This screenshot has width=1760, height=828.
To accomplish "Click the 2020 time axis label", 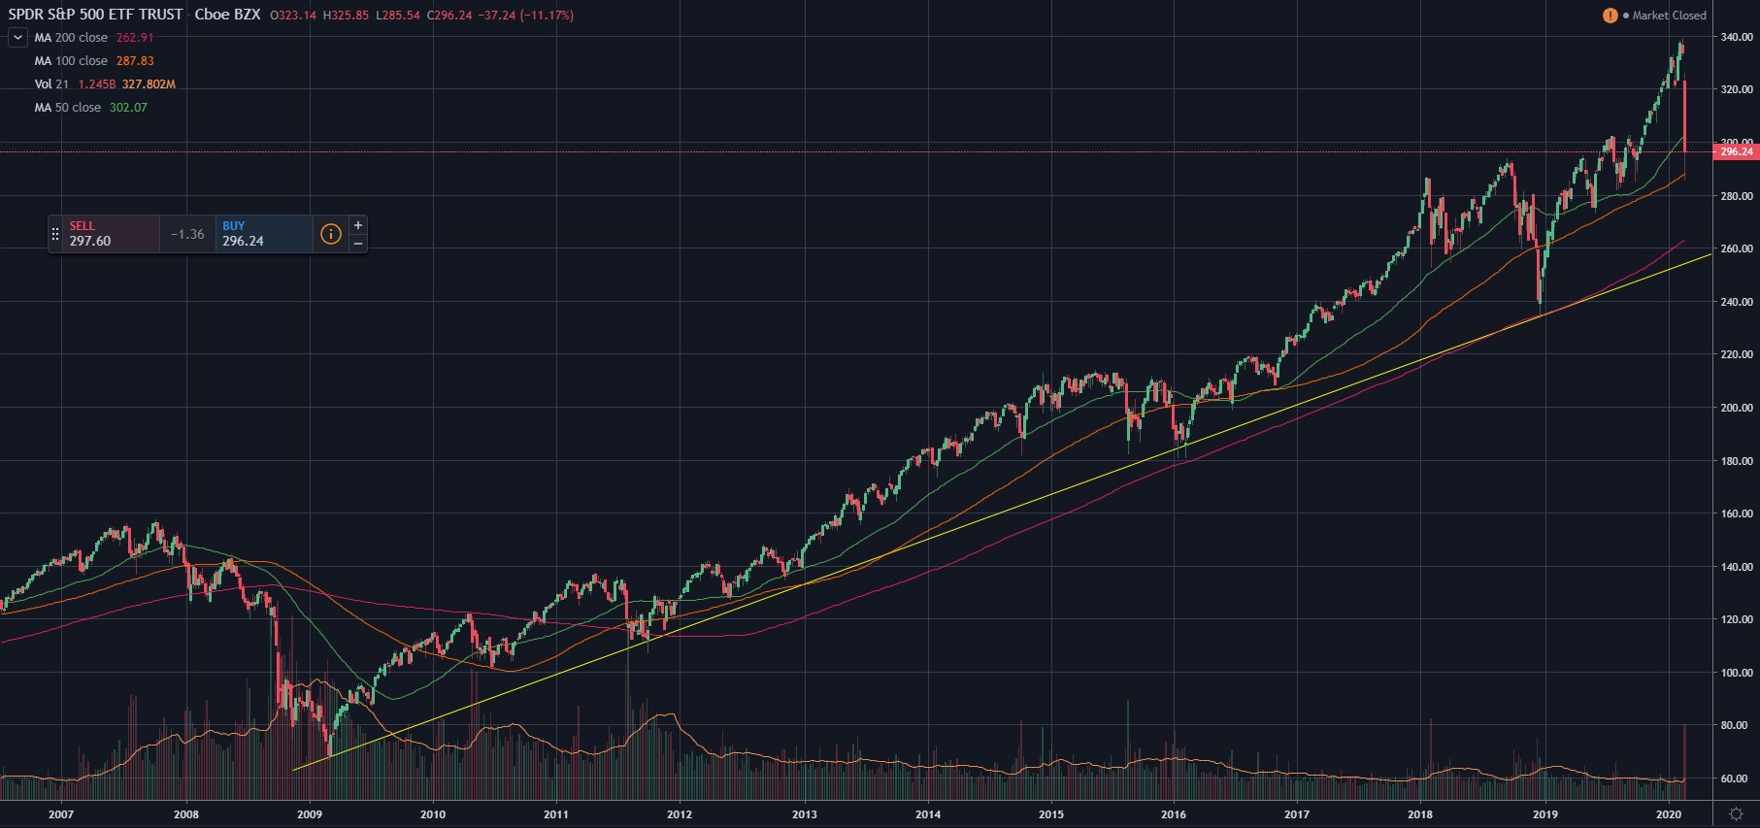I will pos(1669,814).
